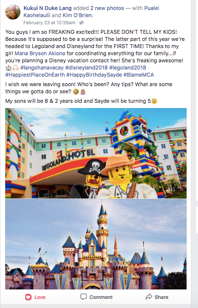View the Legoland Hotel photo

tap(96, 153)
